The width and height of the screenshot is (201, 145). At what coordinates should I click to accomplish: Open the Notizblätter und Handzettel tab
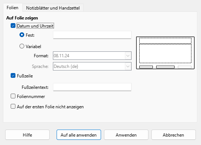pos(53,8)
